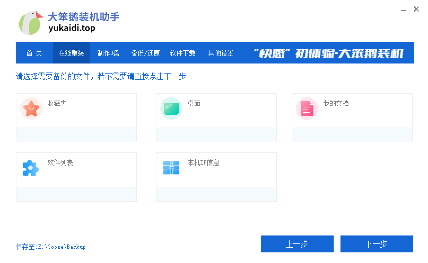
Task: Switch to 在线重装 tab
Action: click(71, 53)
